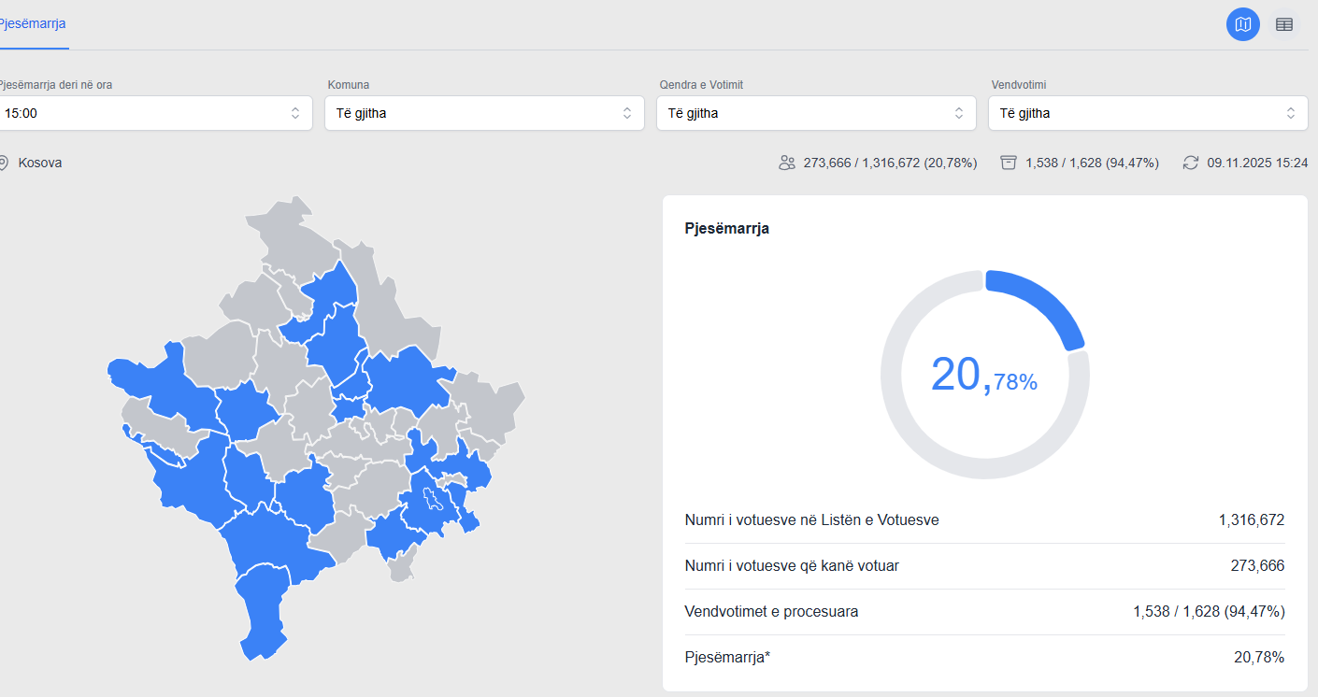Click the Qendra e Votimit chevron arrows
The height and width of the screenshot is (697, 1318).
958,113
